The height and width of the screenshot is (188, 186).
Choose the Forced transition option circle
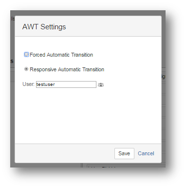click(26, 54)
